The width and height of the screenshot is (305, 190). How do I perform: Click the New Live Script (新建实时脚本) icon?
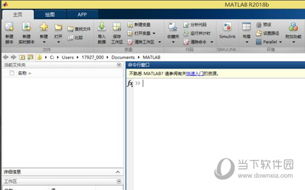click(x=26, y=27)
